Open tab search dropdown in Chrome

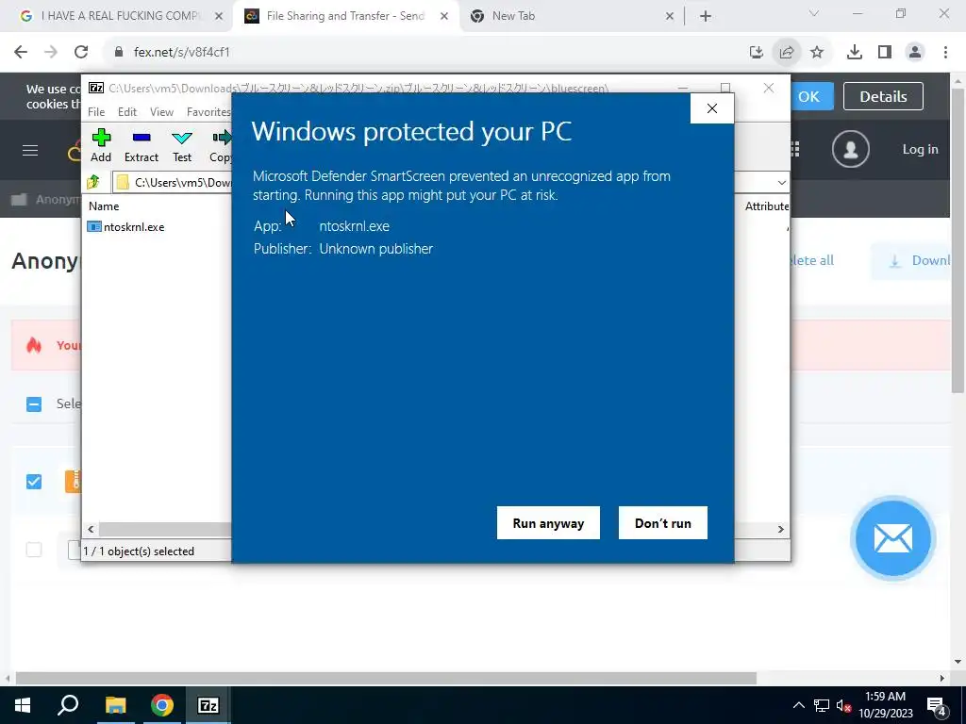pyautogui.click(x=814, y=13)
